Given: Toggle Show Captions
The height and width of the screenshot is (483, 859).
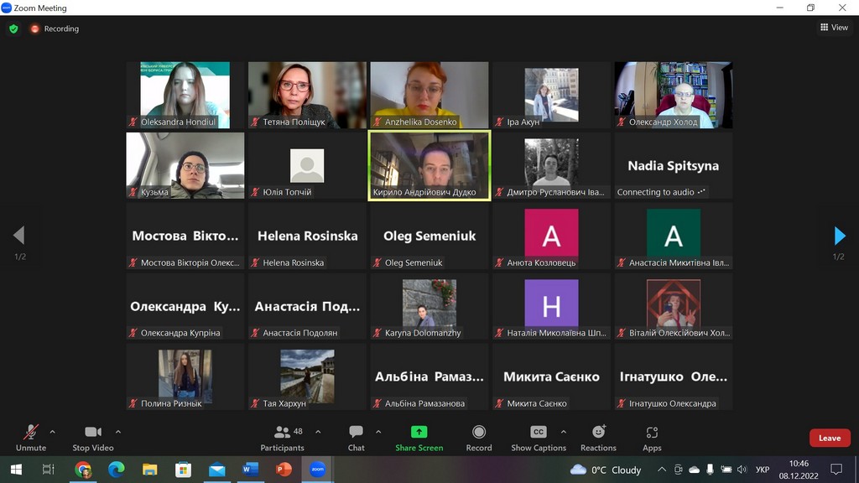Looking at the screenshot, I should [539, 437].
